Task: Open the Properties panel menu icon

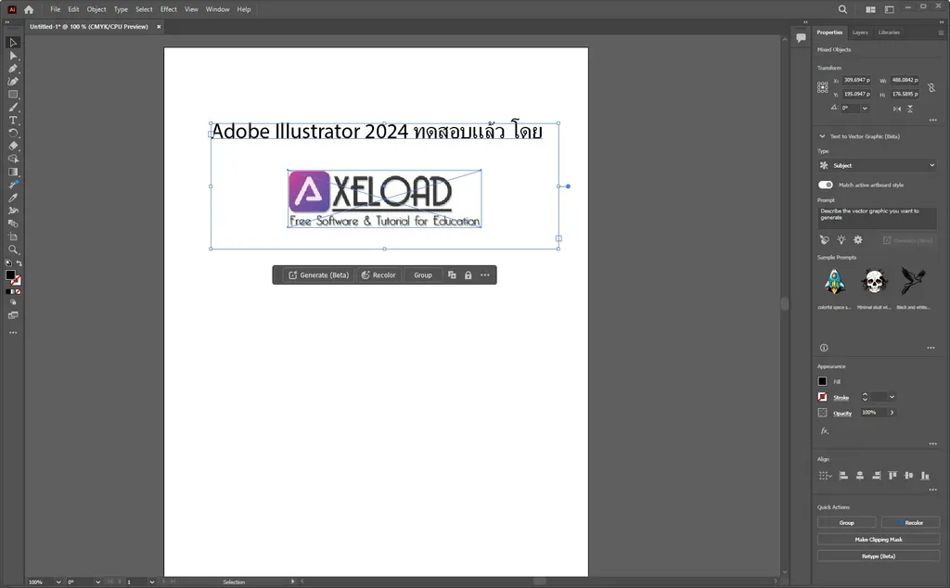Action: coord(941,32)
